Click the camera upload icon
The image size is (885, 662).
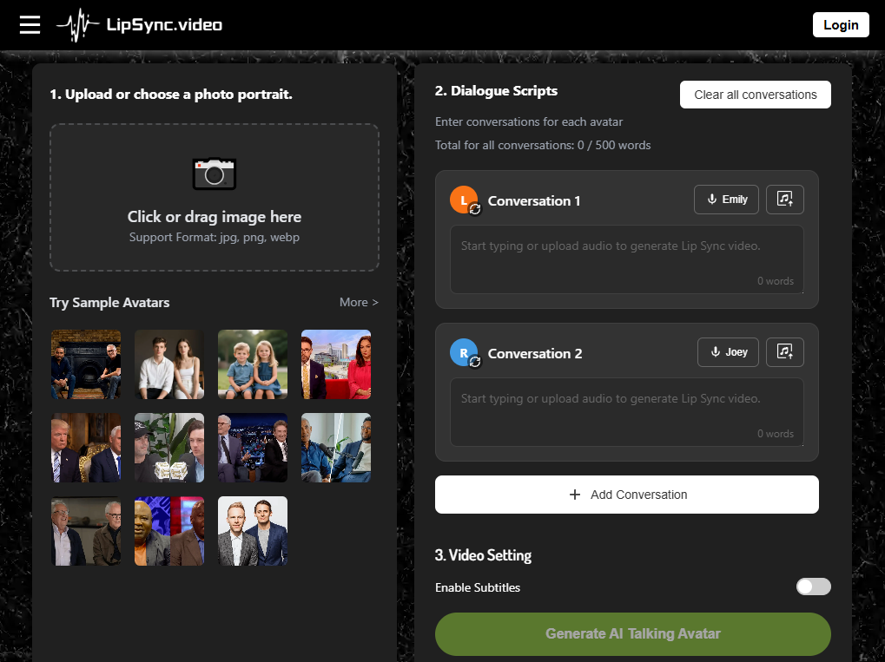coord(214,174)
